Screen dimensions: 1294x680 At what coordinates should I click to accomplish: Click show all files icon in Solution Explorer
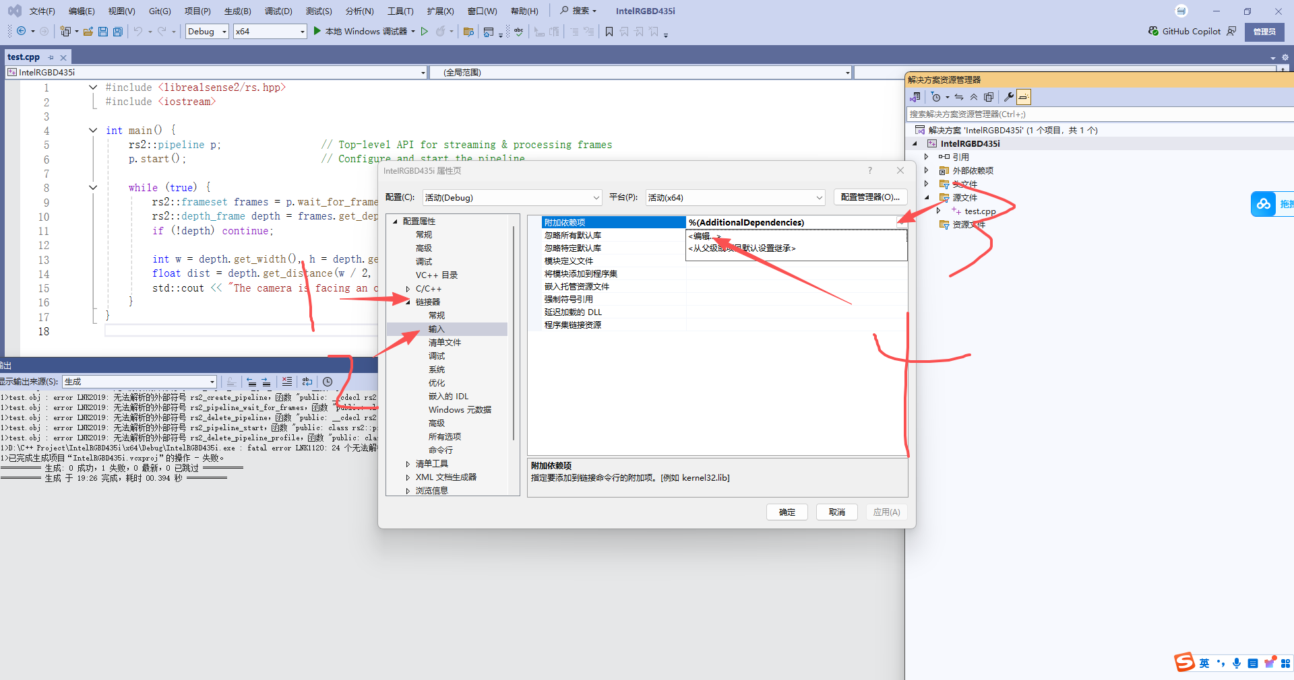tap(989, 97)
